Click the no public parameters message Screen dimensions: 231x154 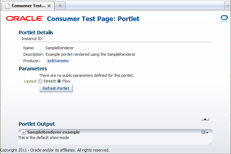point(86,75)
